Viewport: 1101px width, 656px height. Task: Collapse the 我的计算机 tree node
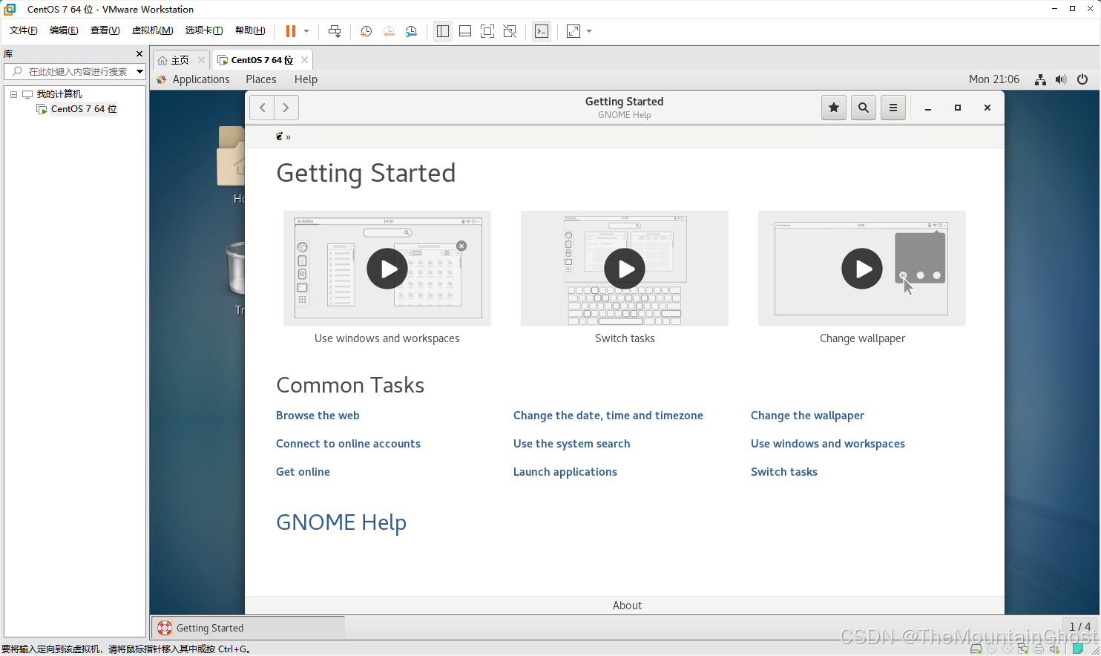click(x=13, y=94)
